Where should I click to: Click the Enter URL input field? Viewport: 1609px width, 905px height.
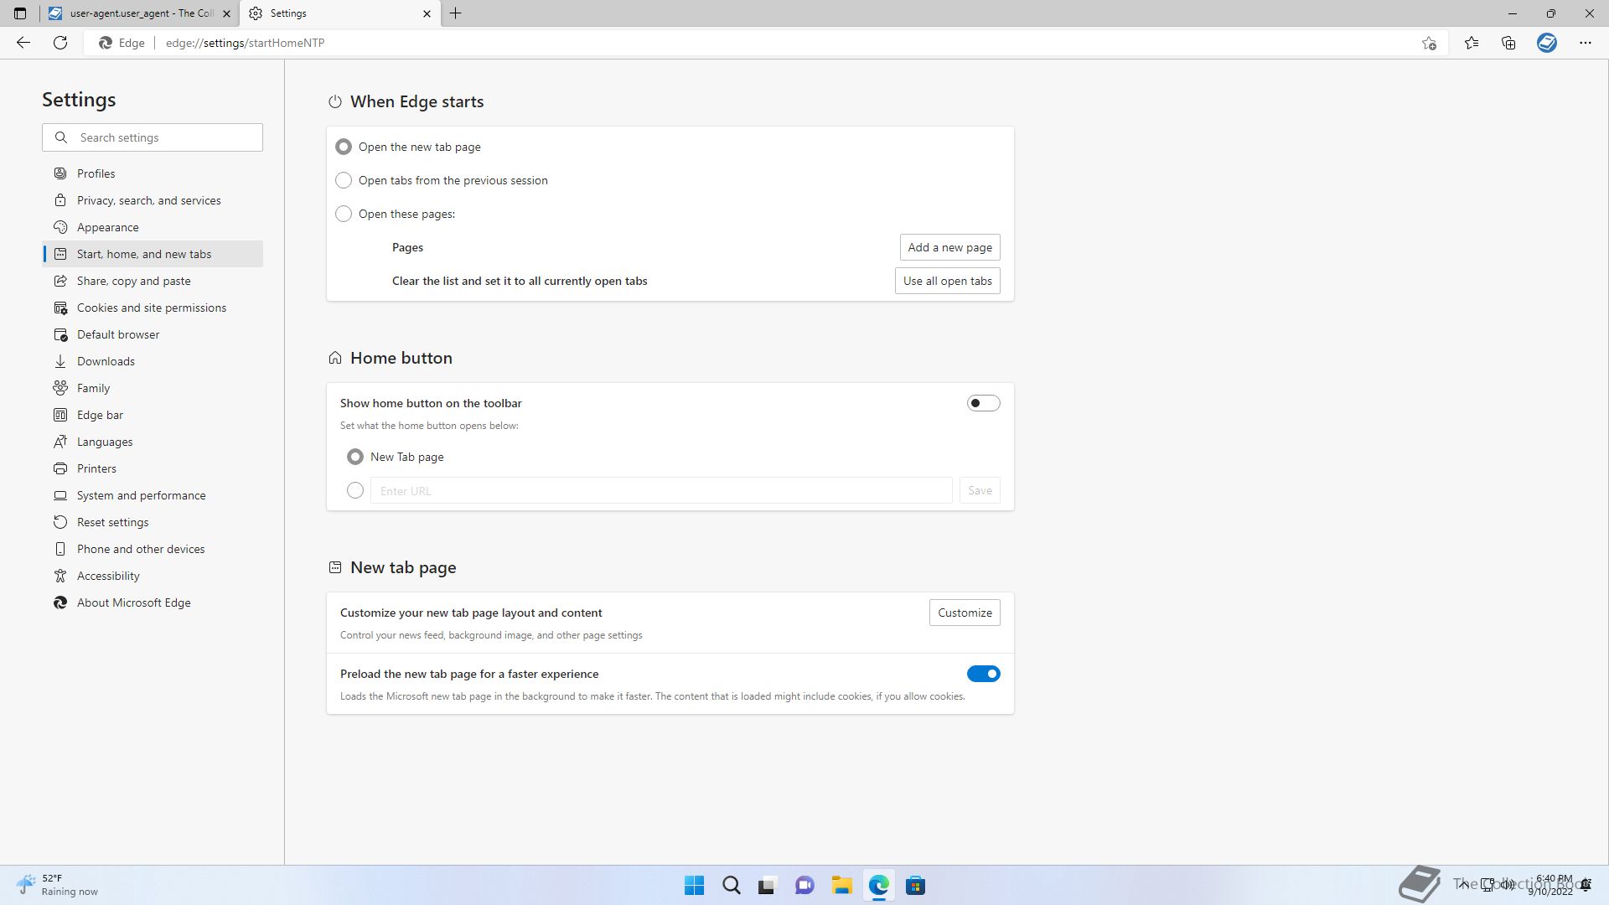[661, 490]
